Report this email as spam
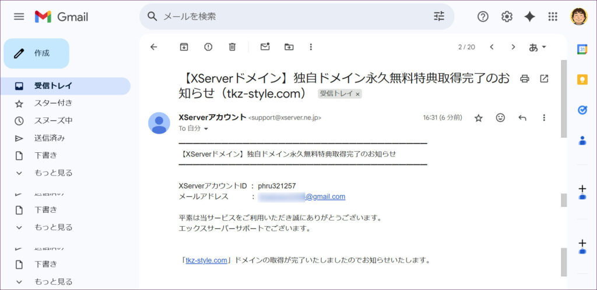The width and height of the screenshot is (597, 290). click(x=208, y=47)
